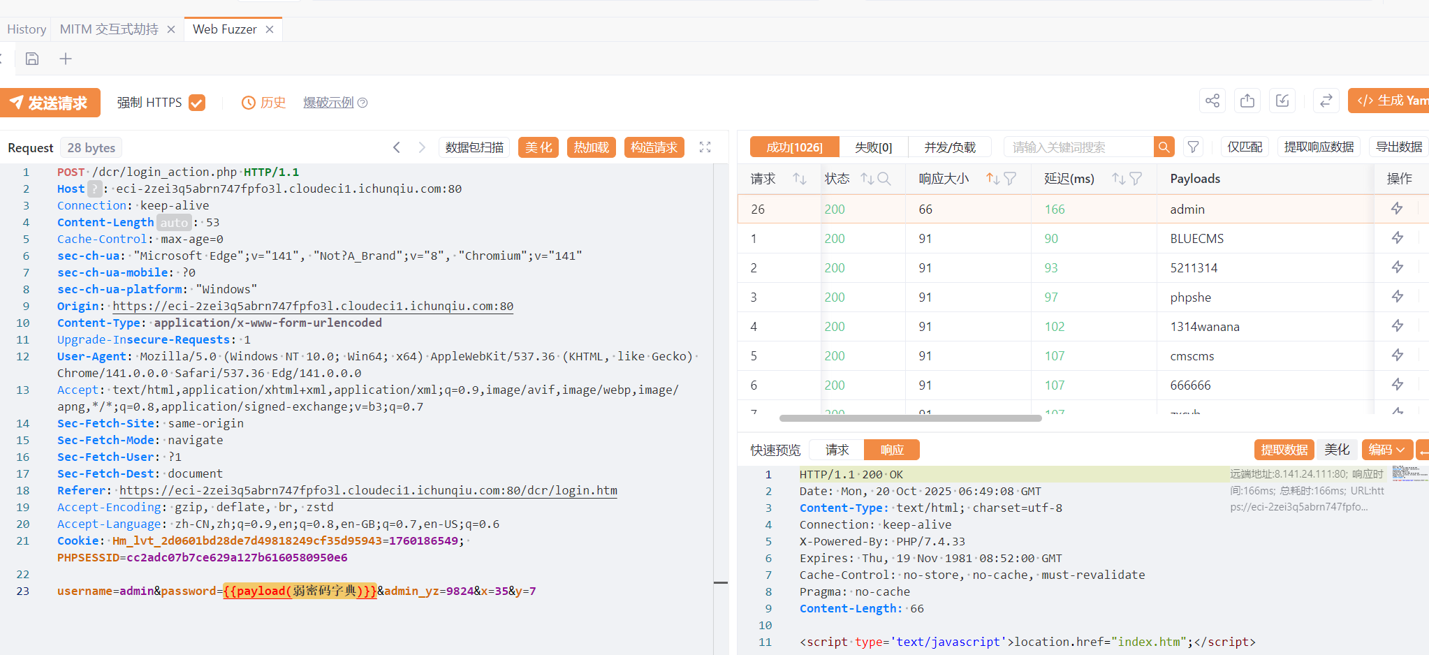The width and height of the screenshot is (1429, 655).
Task: Expand the Request editor to fullscreen
Action: click(705, 147)
